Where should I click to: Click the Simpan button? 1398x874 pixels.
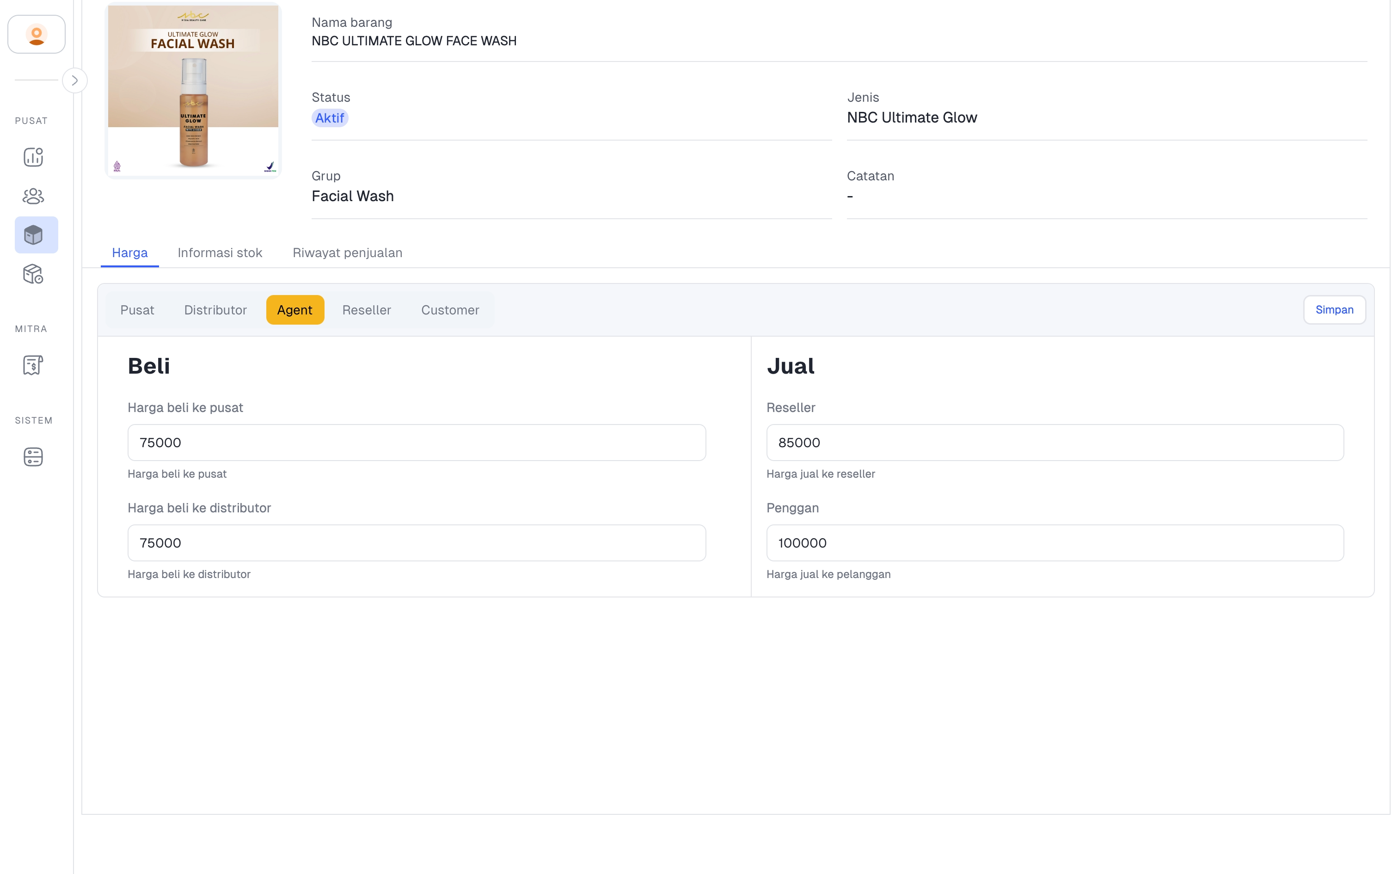[x=1335, y=310]
